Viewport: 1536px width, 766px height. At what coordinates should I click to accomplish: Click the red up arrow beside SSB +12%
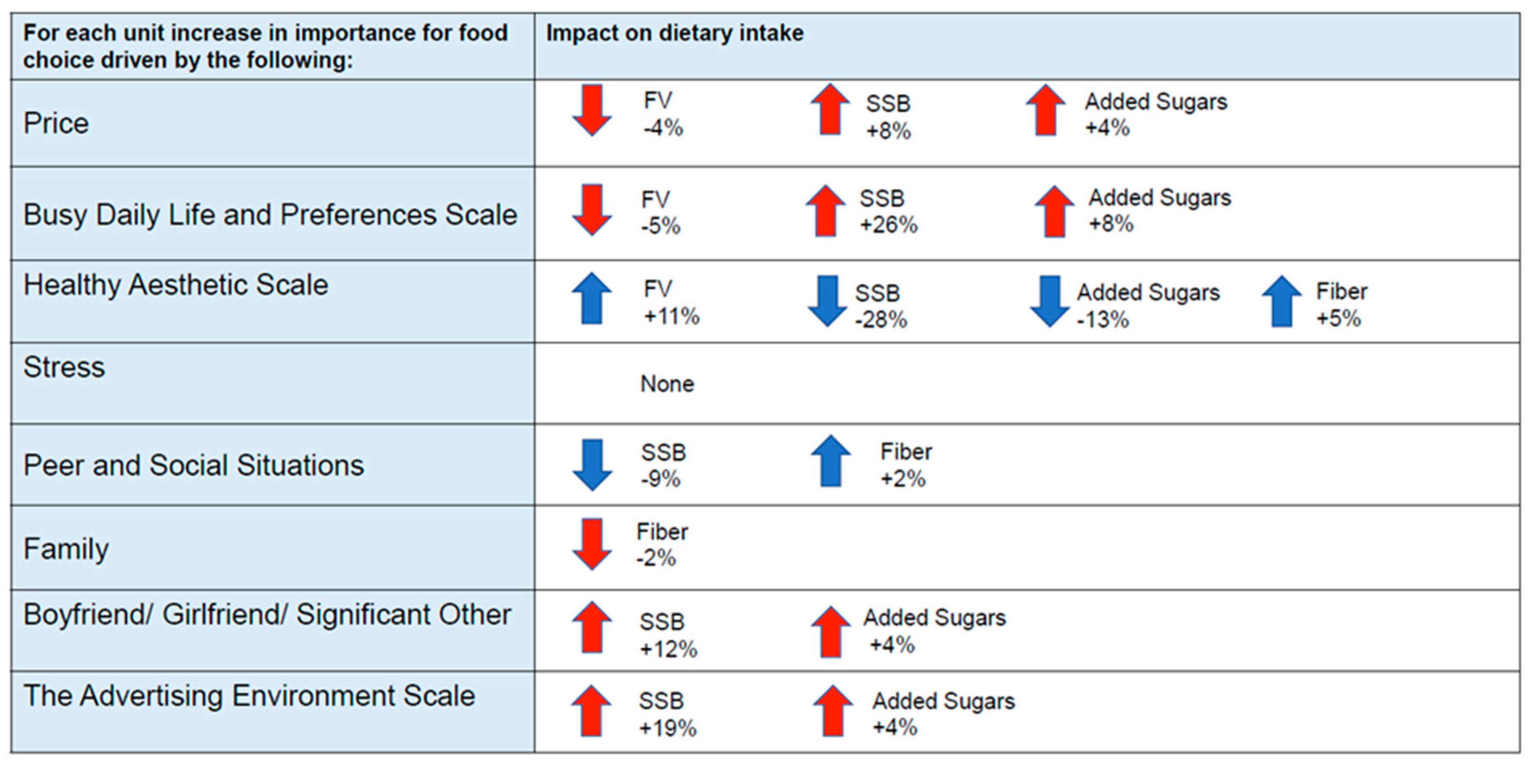coord(591,627)
